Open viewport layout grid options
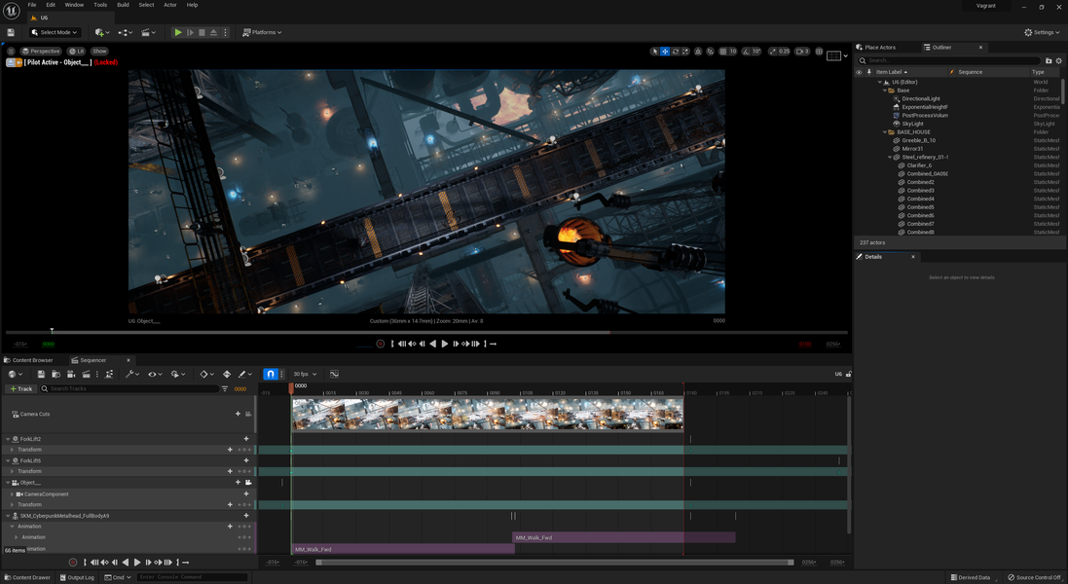 click(x=836, y=55)
